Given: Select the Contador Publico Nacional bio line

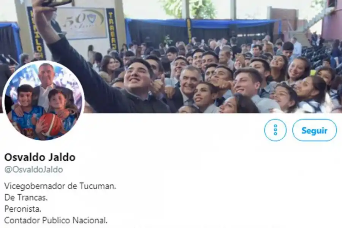Looking at the screenshot, I should 56,220.
